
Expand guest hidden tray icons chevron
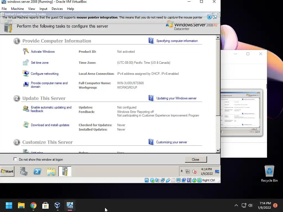[x=182, y=171]
